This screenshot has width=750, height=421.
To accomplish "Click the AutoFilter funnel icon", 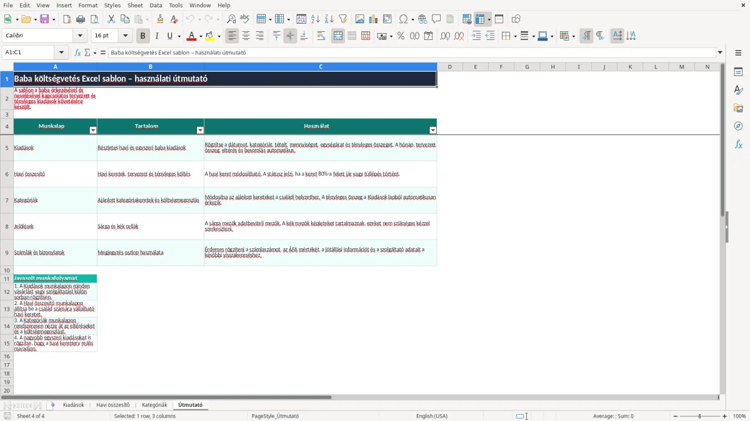I will [343, 19].
